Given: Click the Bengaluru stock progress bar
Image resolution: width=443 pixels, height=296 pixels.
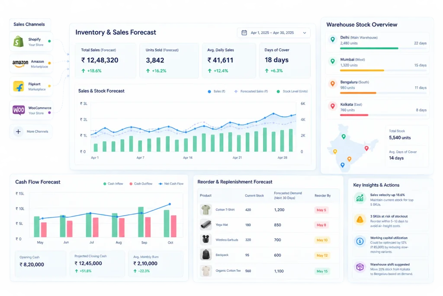Looking at the screenshot, I should point(383,93).
